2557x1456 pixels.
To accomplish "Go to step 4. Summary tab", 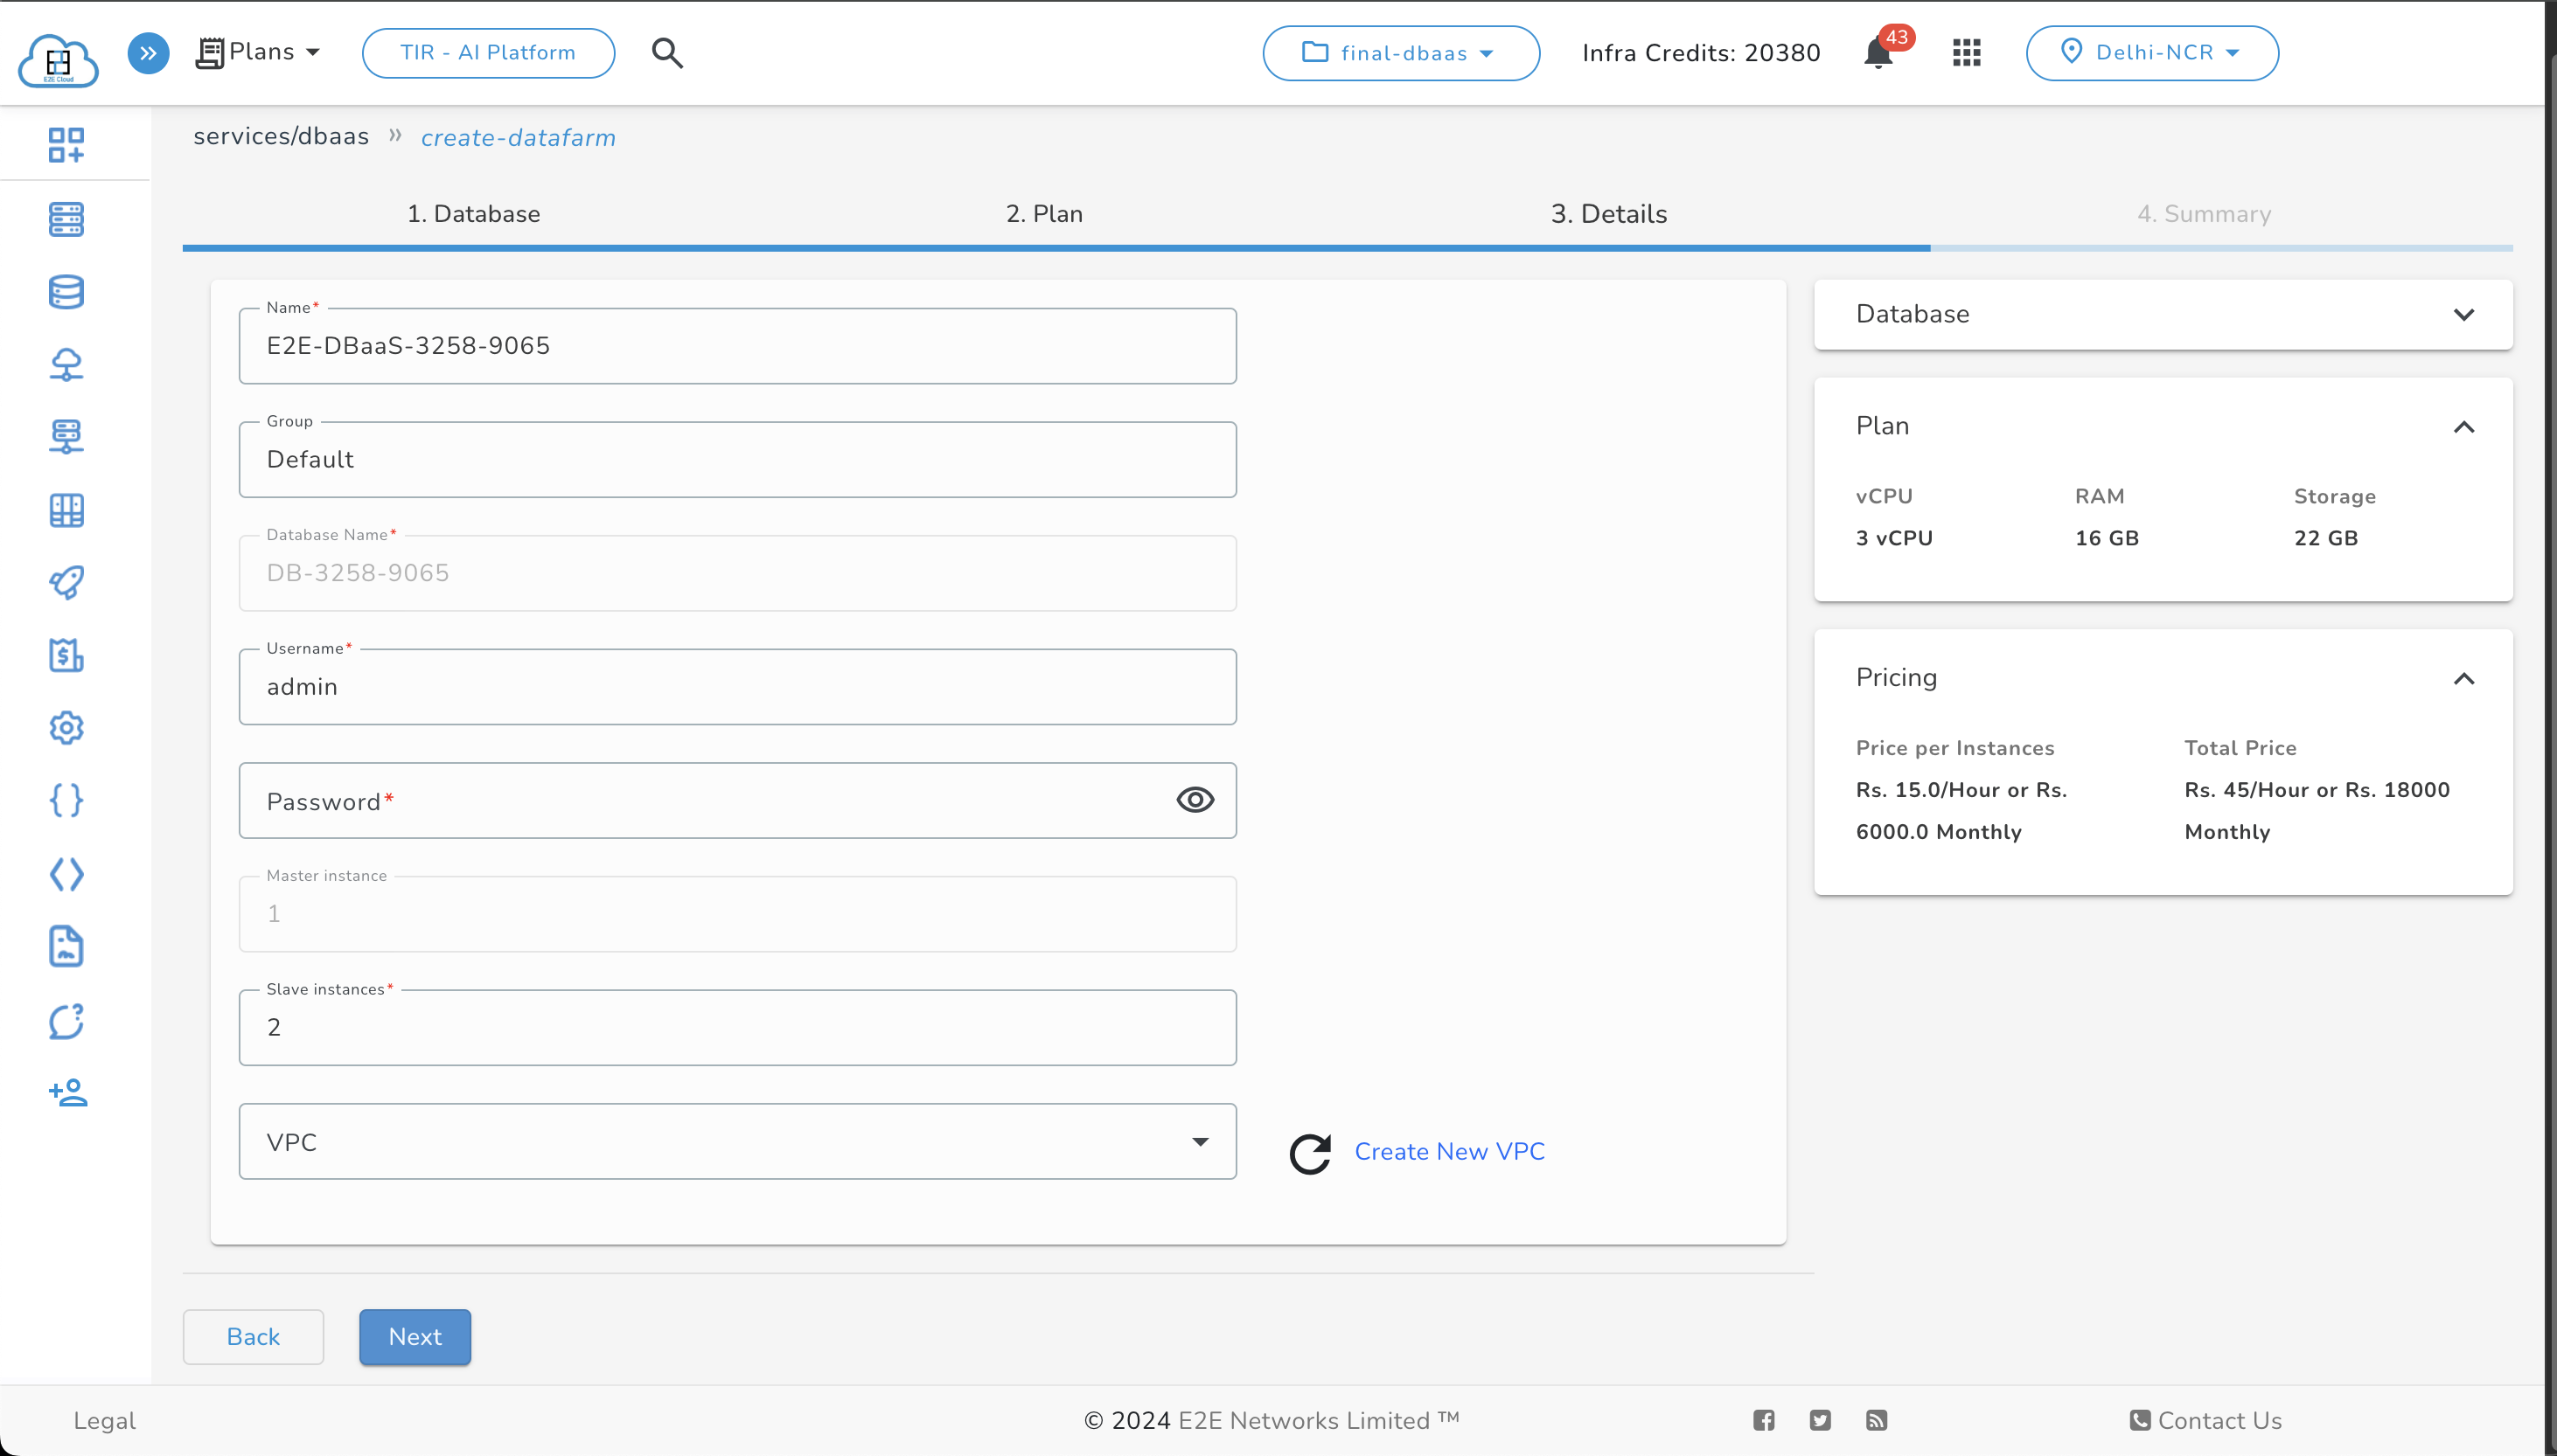I will click(2204, 214).
